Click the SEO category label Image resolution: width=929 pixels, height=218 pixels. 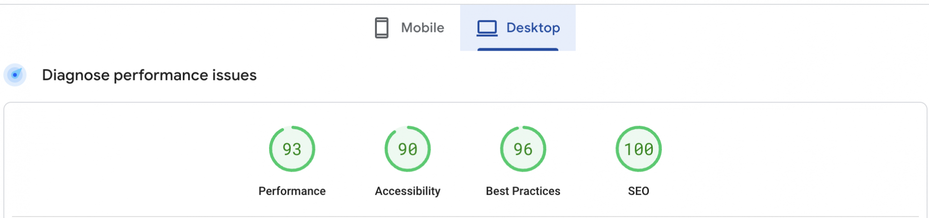(x=639, y=191)
